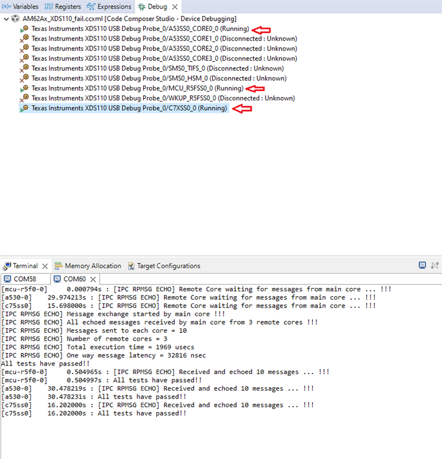Click the SMS0_HSM_0 disconnected status icon
Image resolution: width=442 pixels, height=459 pixels.
24,79
